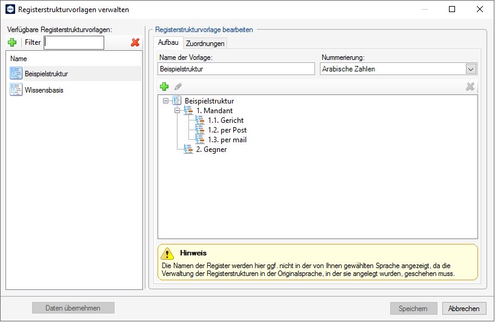Click the Speichern button

(x=413, y=309)
